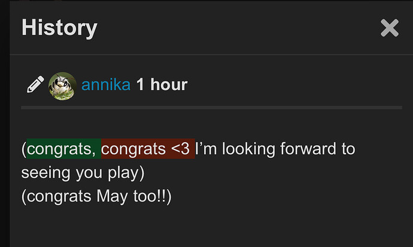Click the line "(congrats May too!!)"
The height and width of the screenshot is (247, 413).
tap(96, 196)
